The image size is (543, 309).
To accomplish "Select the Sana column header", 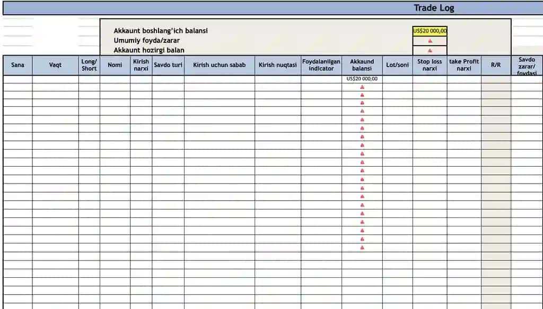I will (x=17, y=65).
